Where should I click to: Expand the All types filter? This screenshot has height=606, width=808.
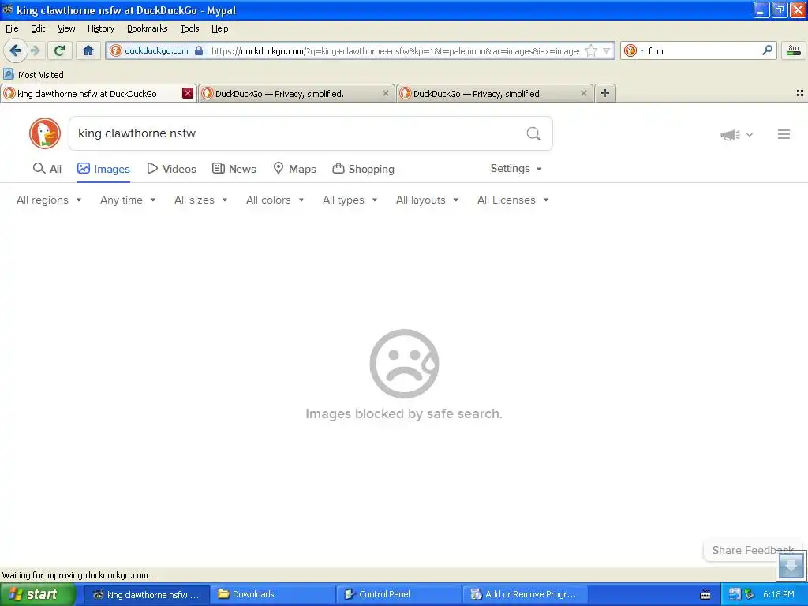pos(350,200)
